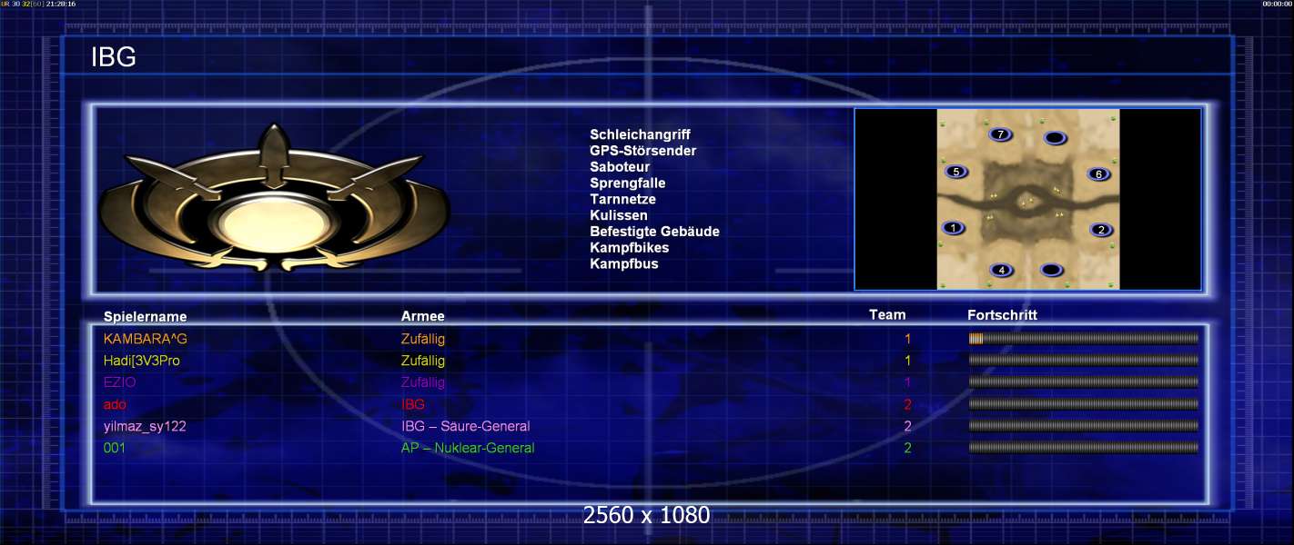
Task: Select start position 7 on the minimap
Action: pos(1001,134)
